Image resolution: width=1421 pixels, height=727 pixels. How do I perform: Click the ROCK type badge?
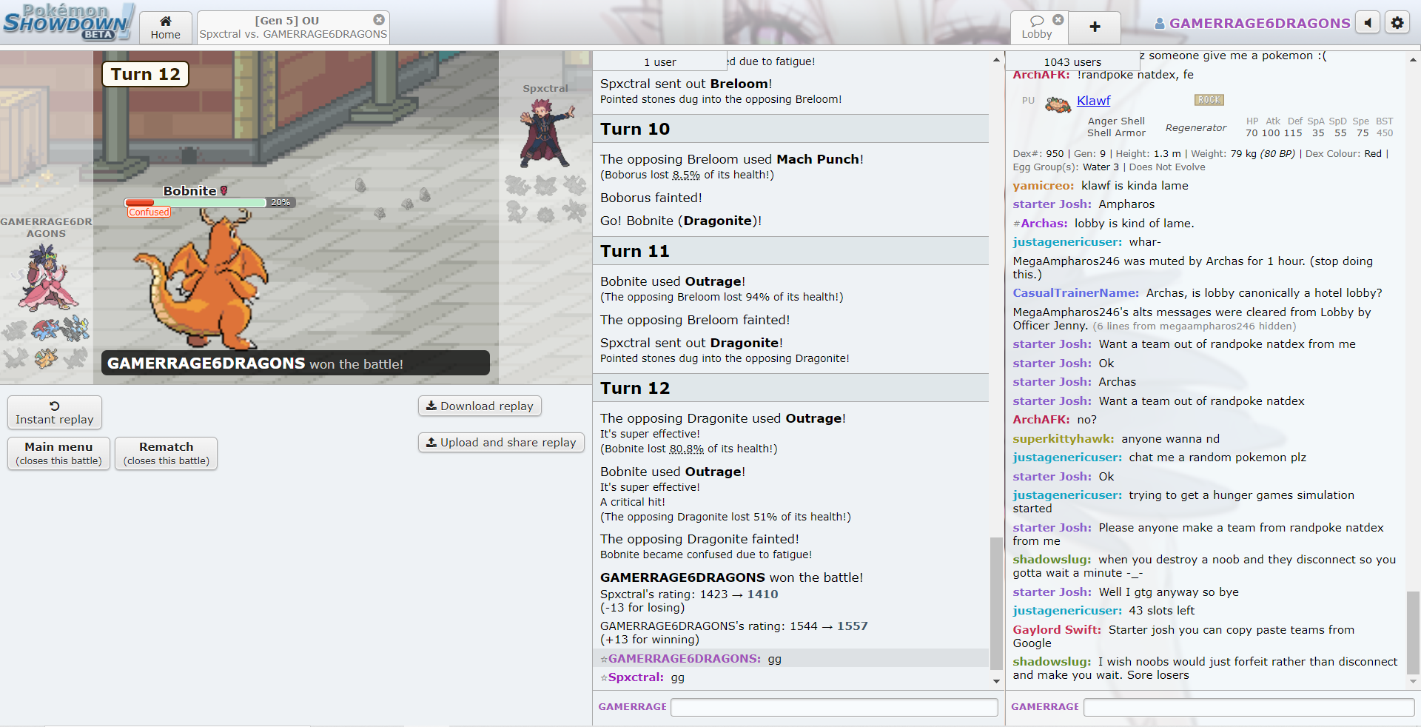click(1209, 100)
